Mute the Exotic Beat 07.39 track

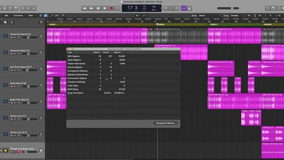(12, 86)
